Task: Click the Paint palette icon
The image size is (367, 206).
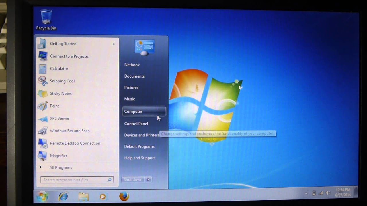Action: pyautogui.click(x=42, y=106)
